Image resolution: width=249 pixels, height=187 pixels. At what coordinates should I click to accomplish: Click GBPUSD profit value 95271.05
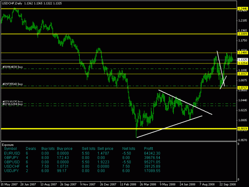click(152, 162)
